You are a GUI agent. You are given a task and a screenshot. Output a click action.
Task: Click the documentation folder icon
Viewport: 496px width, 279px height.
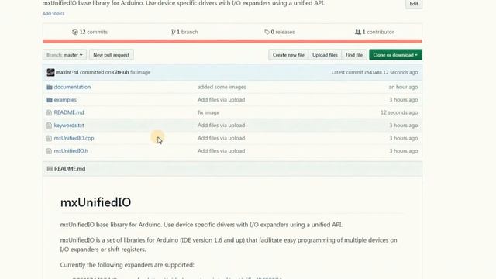coord(50,87)
